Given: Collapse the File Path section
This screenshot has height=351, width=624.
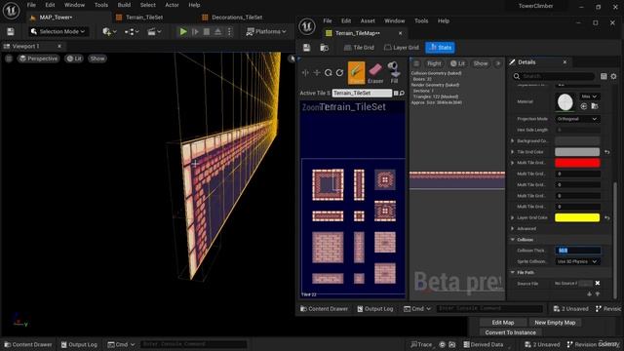Looking at the screenshot, I should 512,272.
